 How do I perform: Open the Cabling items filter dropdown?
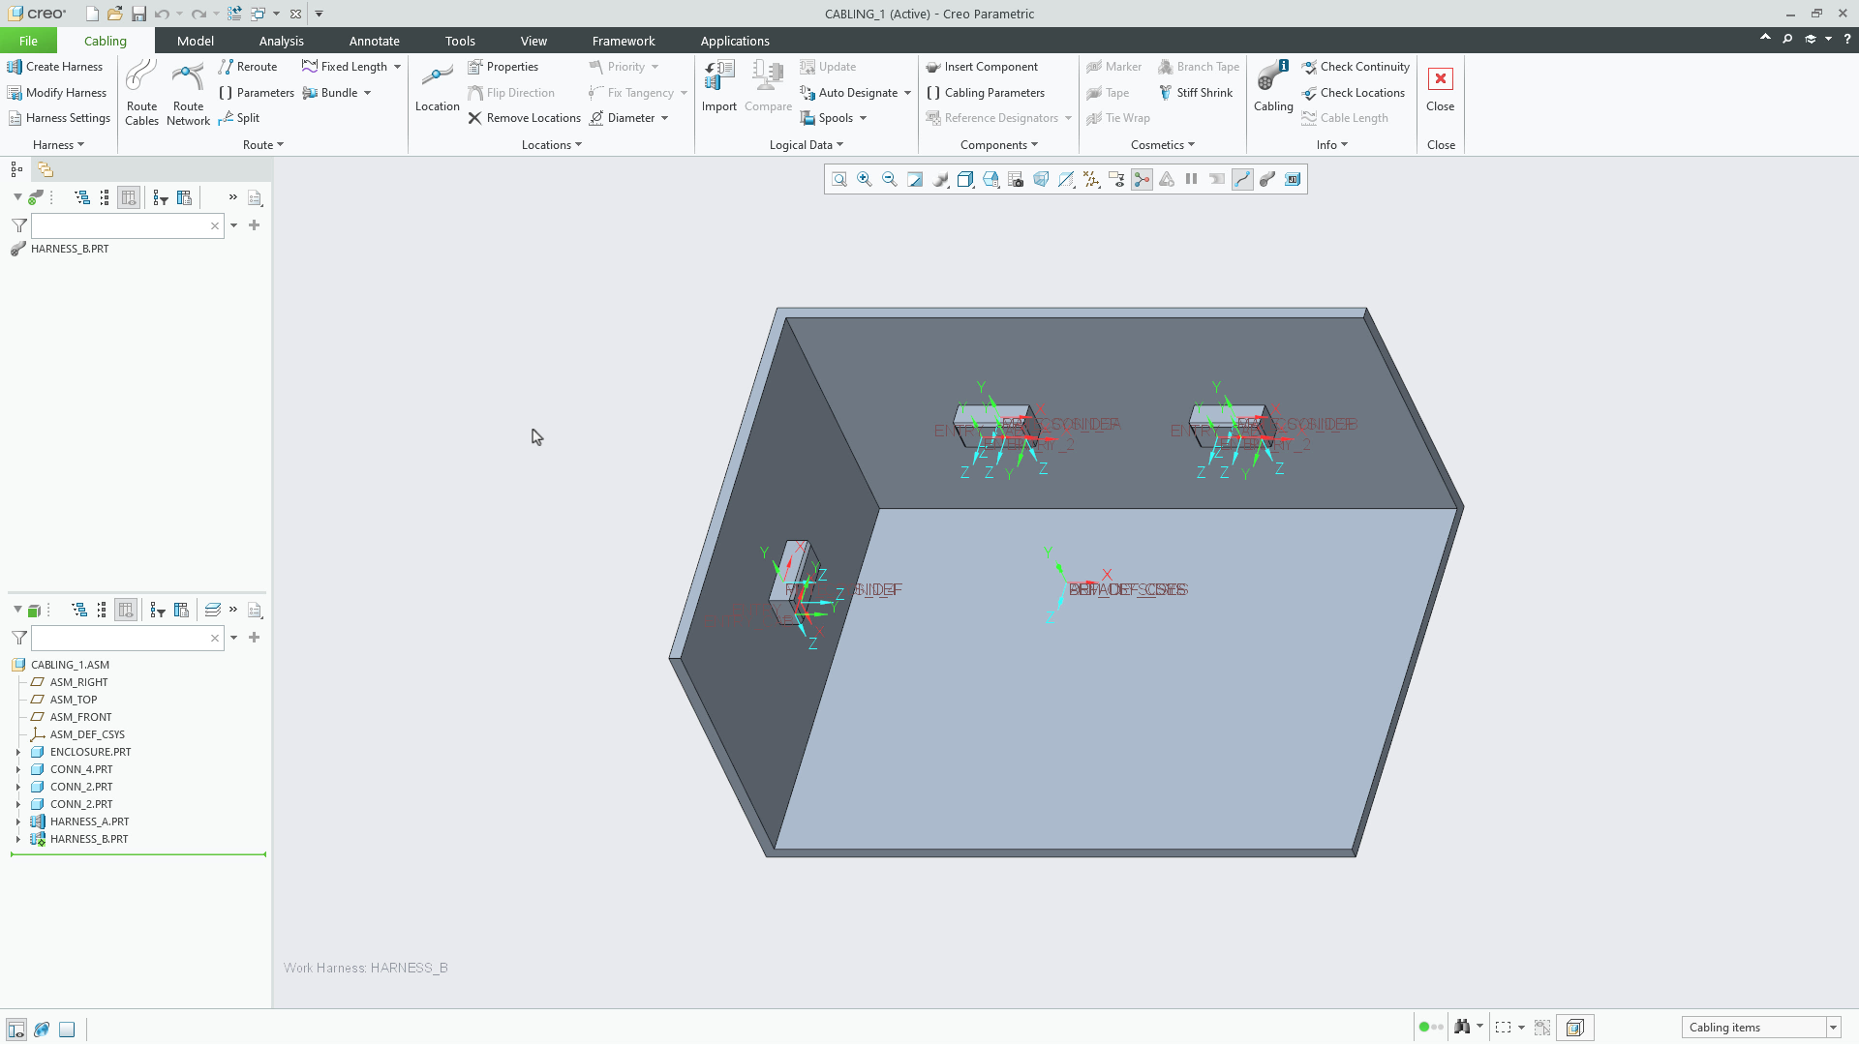[x=1833, y=1028]
